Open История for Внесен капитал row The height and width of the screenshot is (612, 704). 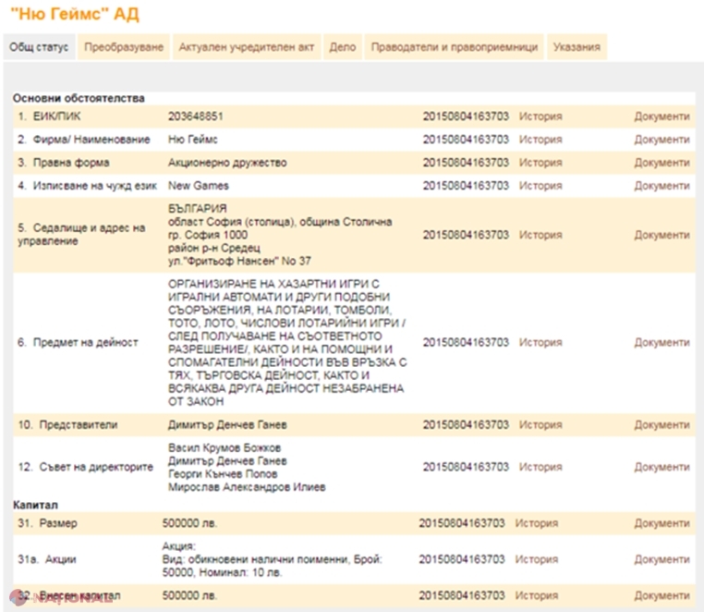point(537,596)
